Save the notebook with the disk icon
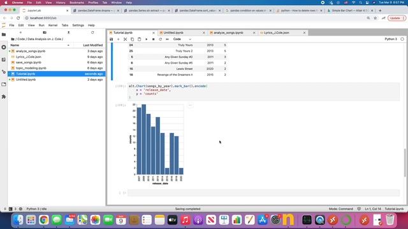Viewport: 408px width, 229px height. point(112,39)
